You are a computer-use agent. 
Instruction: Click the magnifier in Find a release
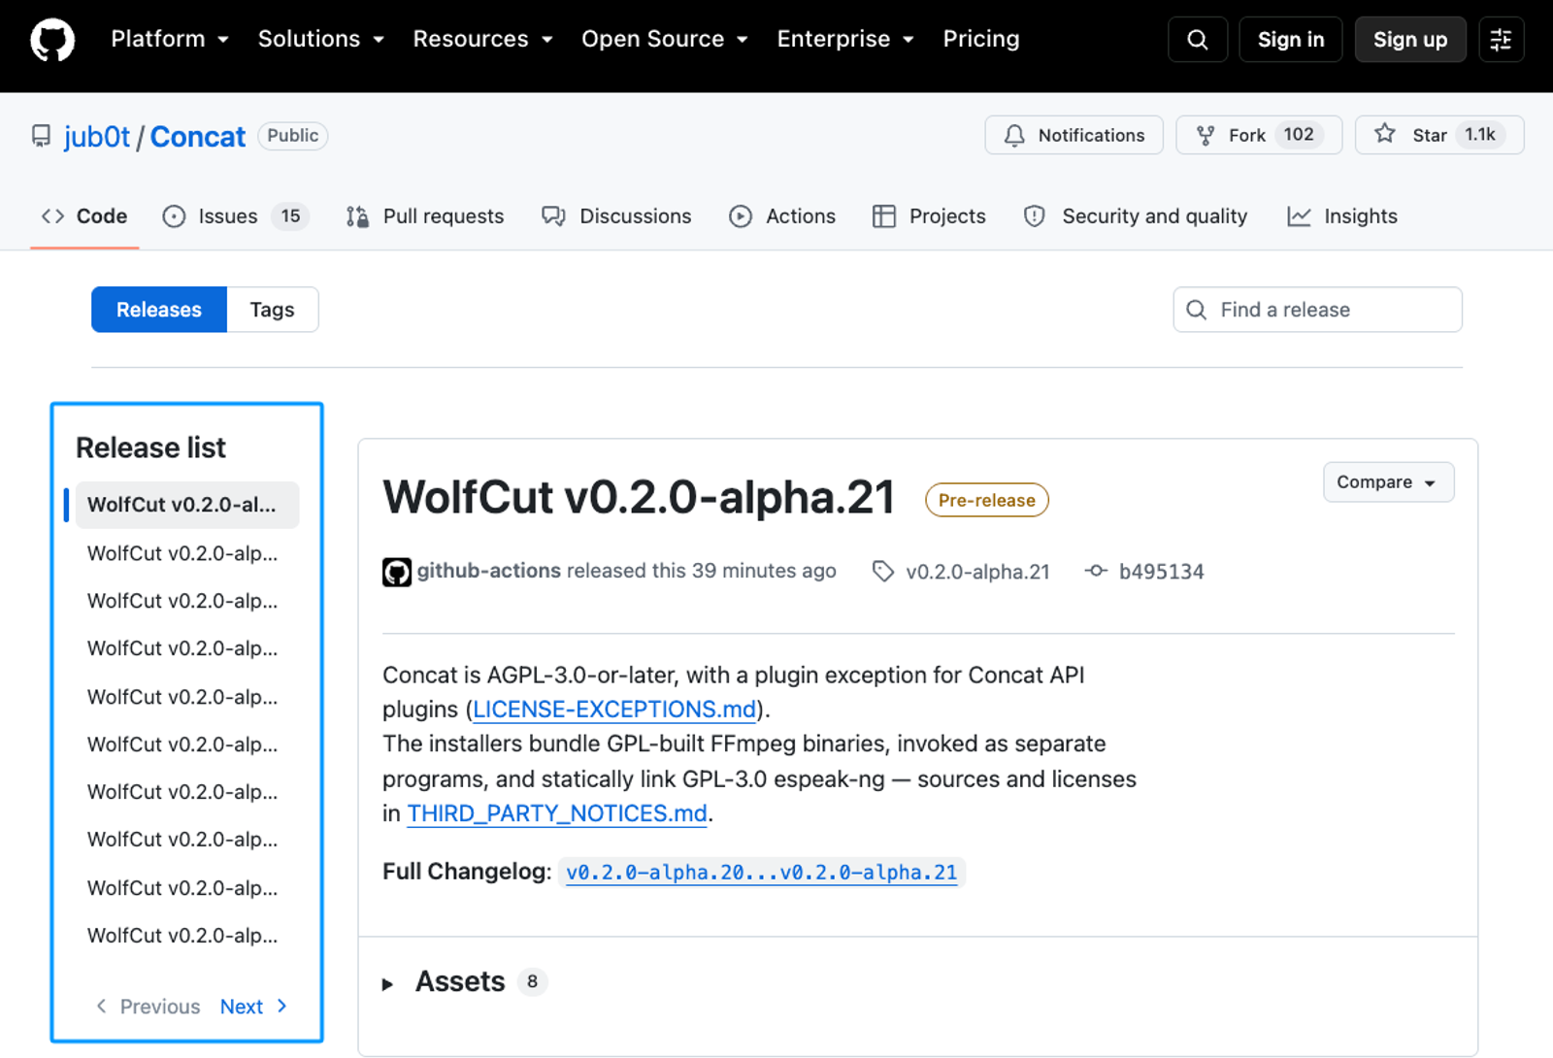(x=1197, y=310)
